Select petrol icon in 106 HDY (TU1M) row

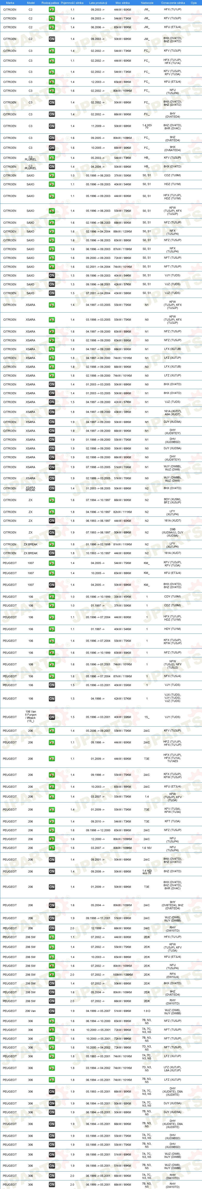tap(52, 629)
